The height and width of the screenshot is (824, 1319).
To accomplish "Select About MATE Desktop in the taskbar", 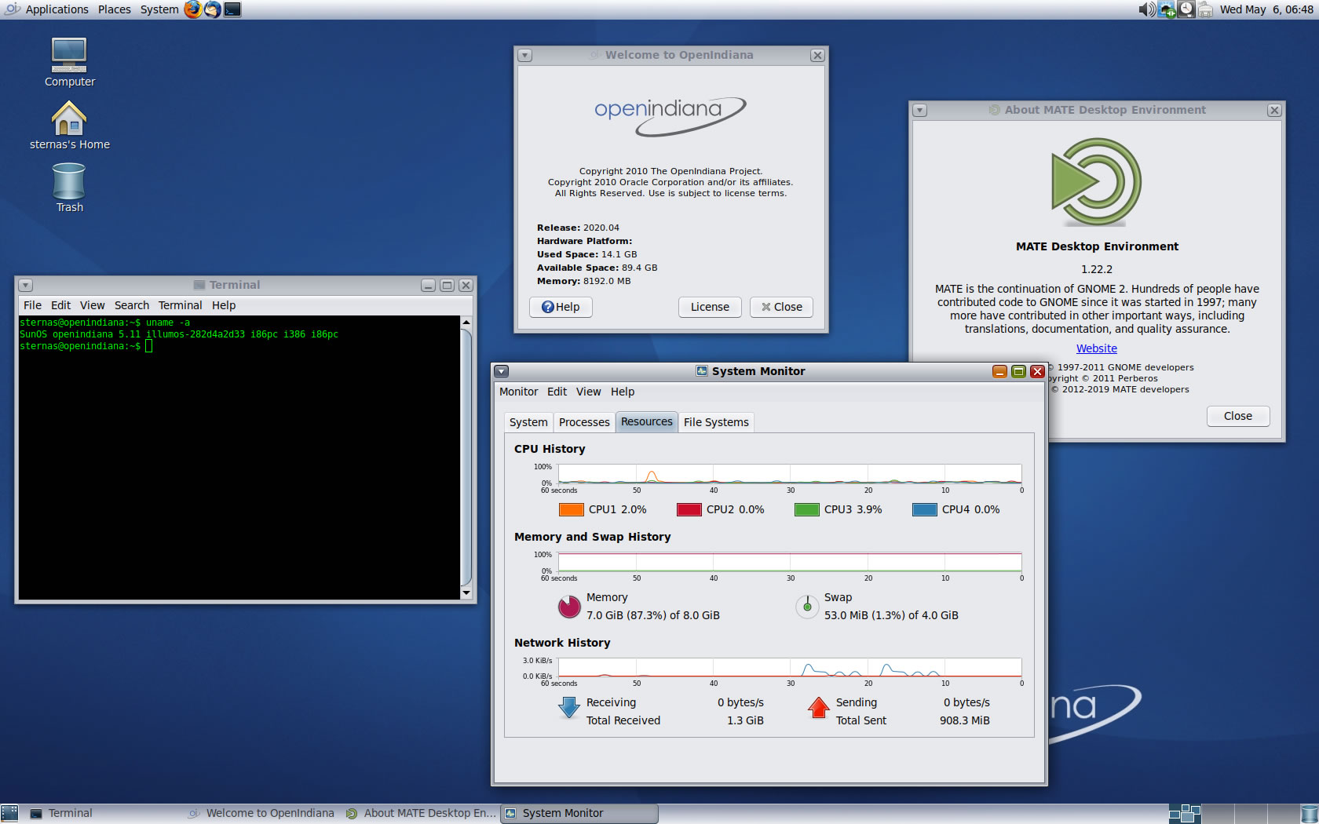I will (x=421, y=814).
